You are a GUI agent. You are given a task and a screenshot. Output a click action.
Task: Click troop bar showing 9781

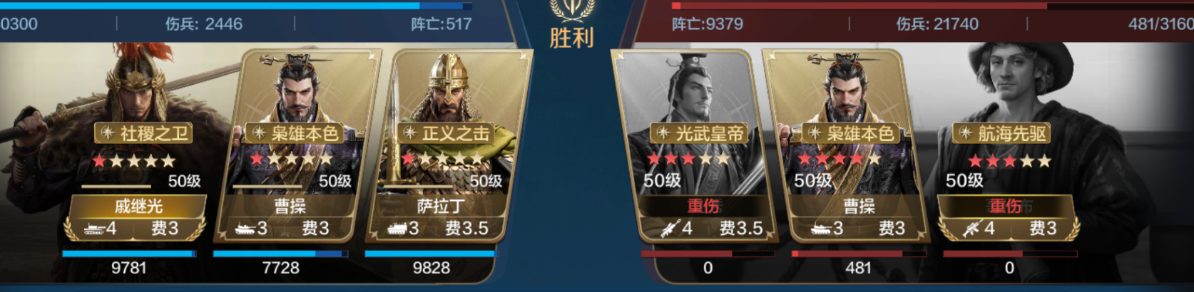tap(129, 254)
